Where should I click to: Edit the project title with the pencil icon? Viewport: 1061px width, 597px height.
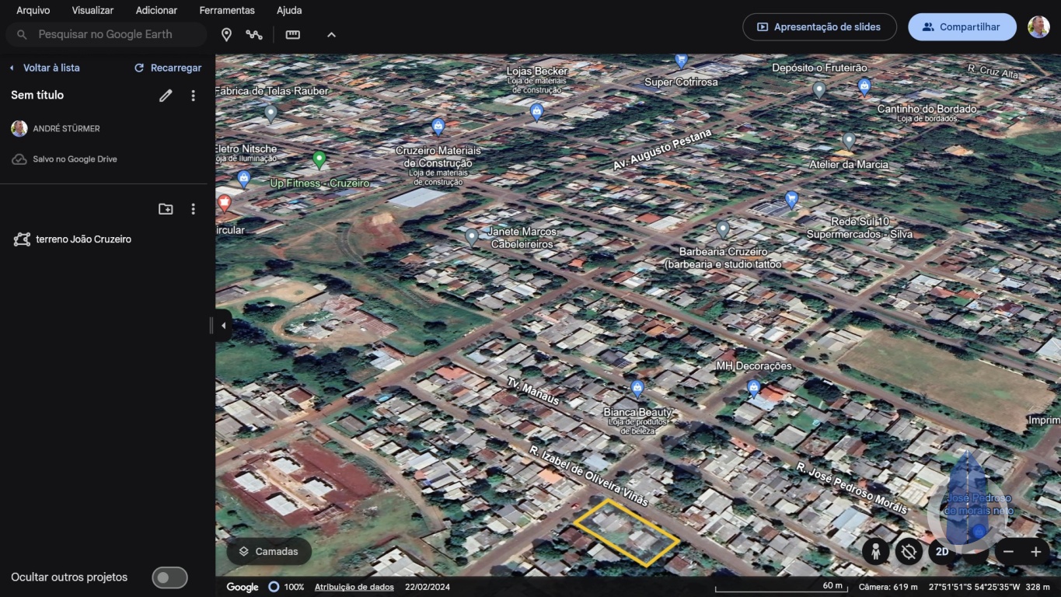(166, 96)
